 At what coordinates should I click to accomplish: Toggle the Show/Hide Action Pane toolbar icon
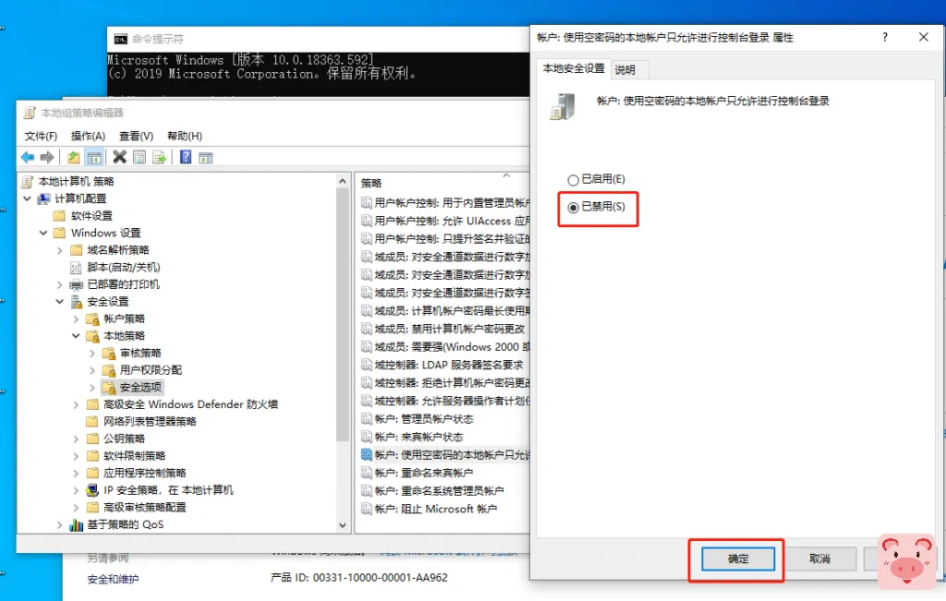206,157
